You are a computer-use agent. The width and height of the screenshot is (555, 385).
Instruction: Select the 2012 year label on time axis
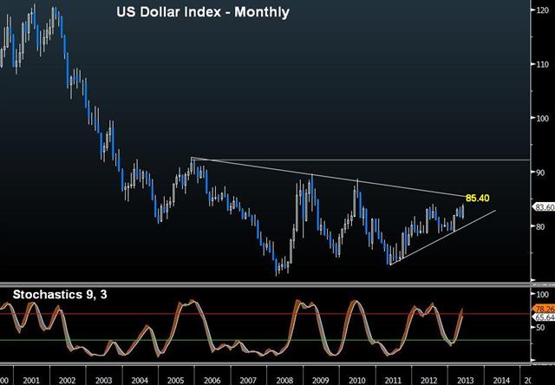click(x=429, y=381)
